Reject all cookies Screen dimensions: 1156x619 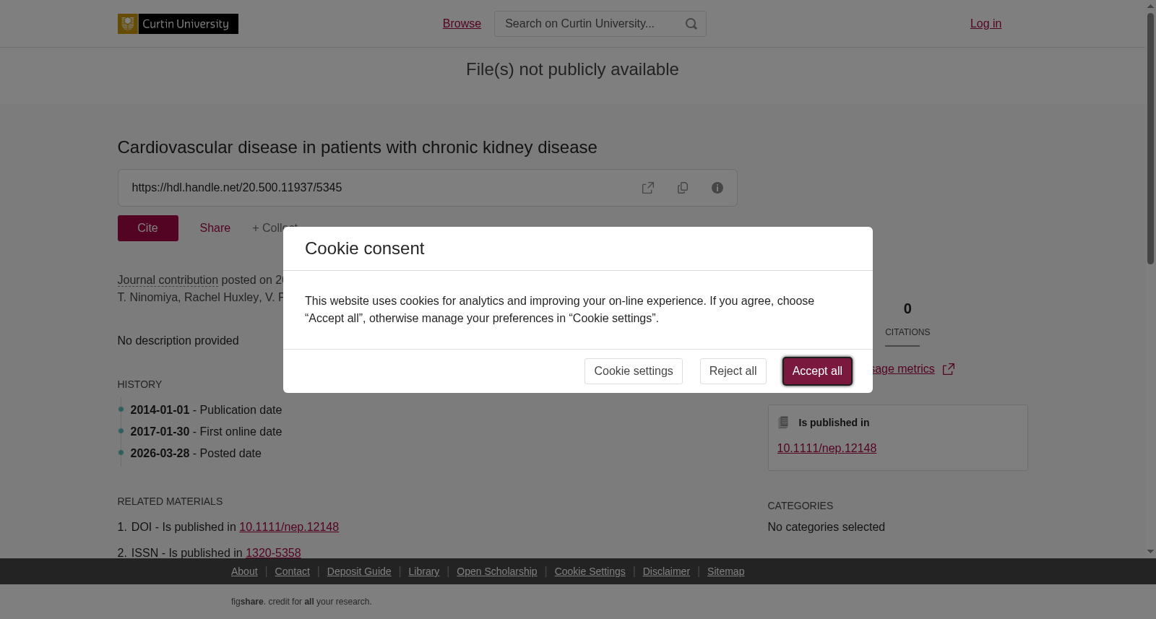click(733, 371)
